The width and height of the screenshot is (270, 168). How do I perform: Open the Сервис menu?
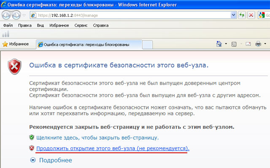pyautogui.click(x=81, y=25)
